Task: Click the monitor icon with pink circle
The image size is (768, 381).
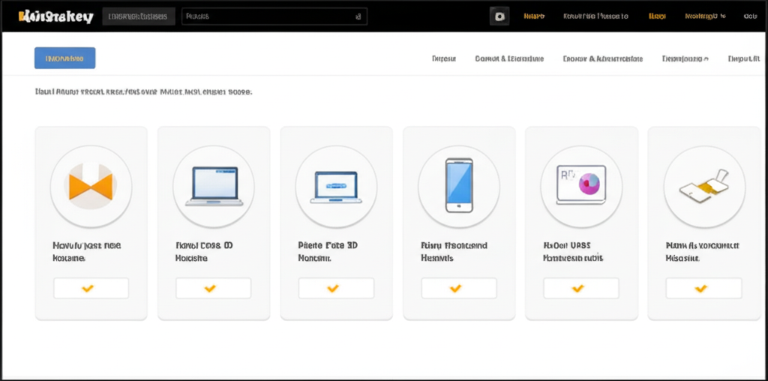Action: point(581,184)
